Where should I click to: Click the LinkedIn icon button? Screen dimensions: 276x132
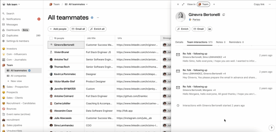[209, 29]
